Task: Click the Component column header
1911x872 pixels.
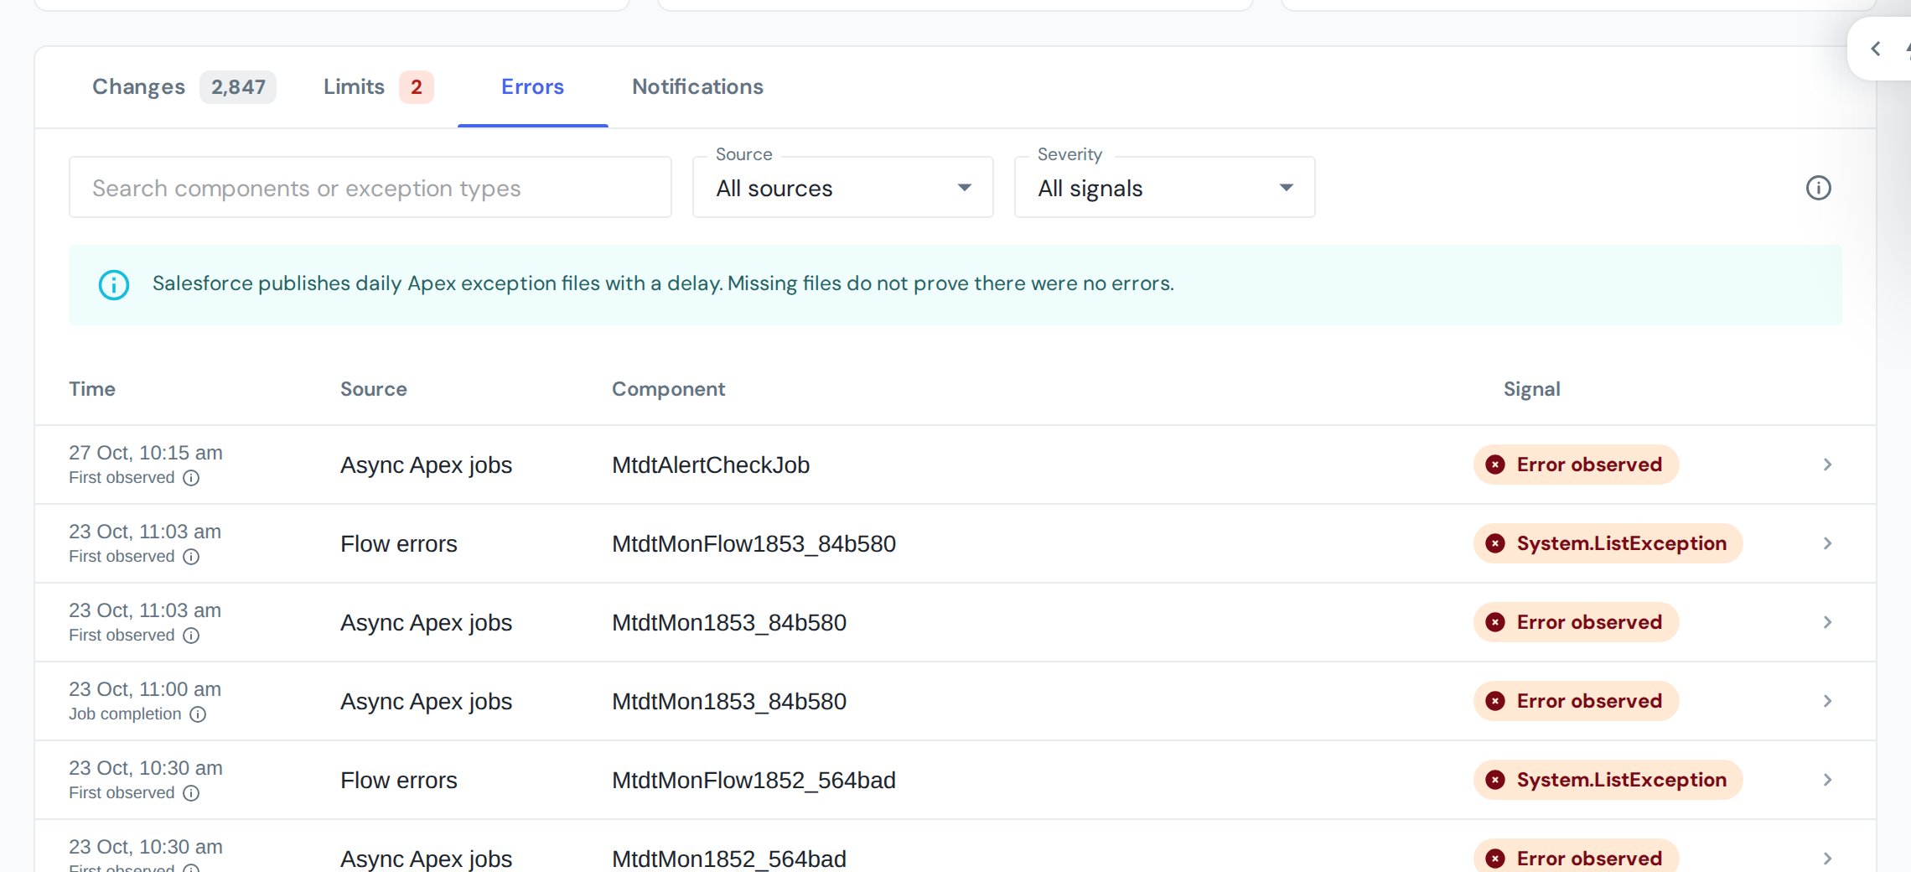Action: tap(668, 389)
